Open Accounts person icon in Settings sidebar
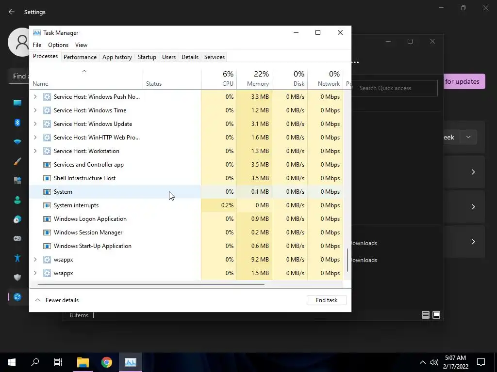The width and height of the screenshot is (497, 372). coord(17,200)
